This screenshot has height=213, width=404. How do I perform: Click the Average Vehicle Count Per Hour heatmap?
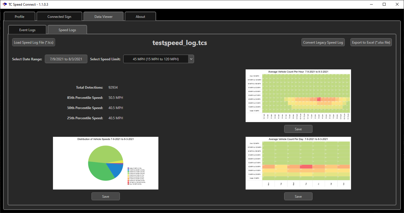[x=298, y=96]
